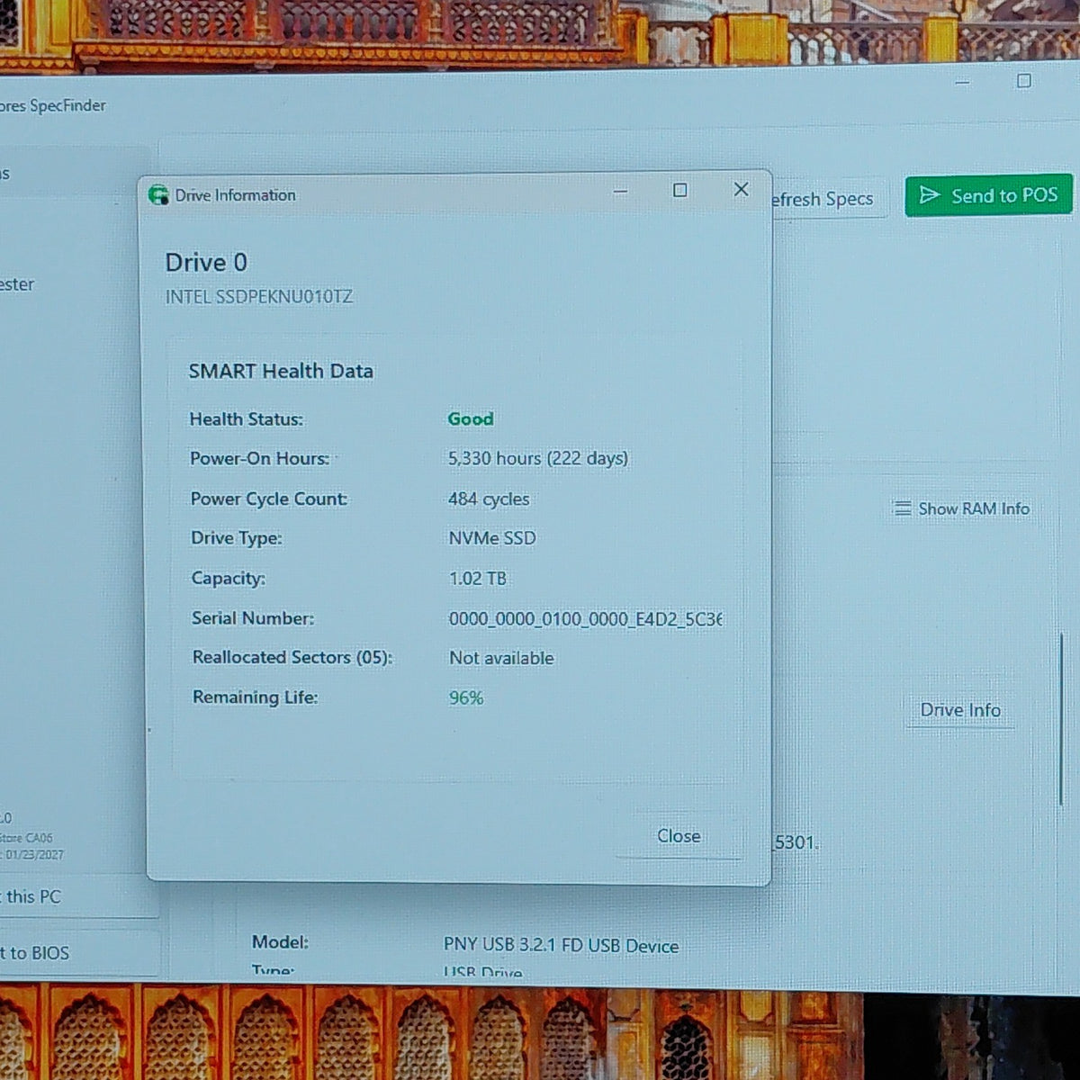The width and height of the screenshot is (1080, 1080).
Task: Select the serial number value text
Action: click(x=586, y=619)
